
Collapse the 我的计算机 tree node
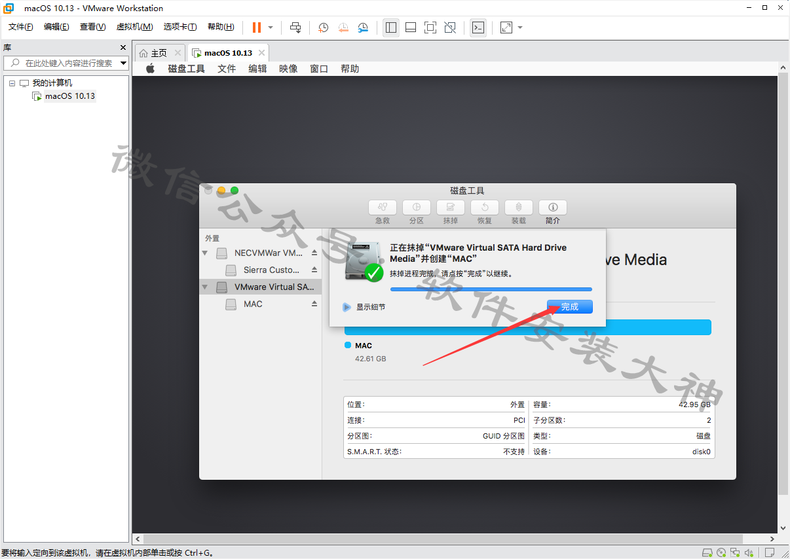pos(12,83)
